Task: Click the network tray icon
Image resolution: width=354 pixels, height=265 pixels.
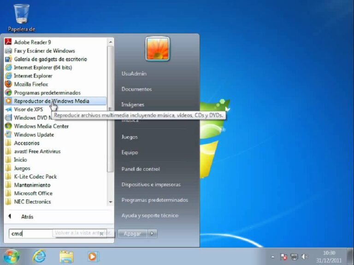Action: click(x=294, y=257)
